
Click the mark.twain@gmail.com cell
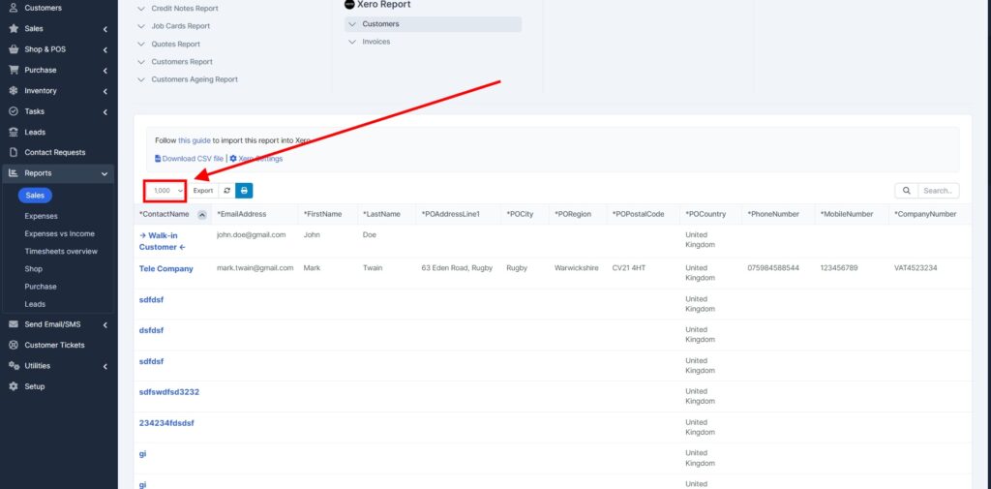(x=255, y=268)
